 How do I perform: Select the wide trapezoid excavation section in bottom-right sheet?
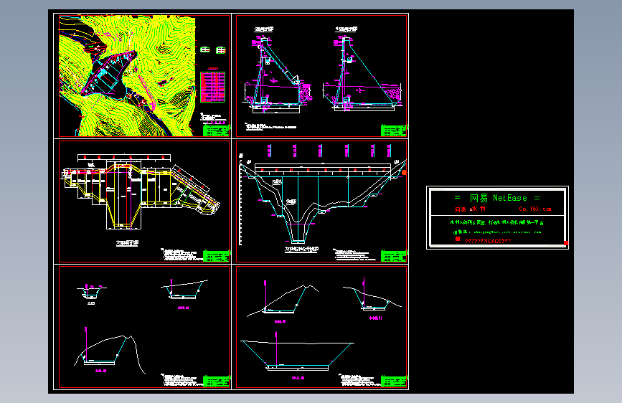click(x=298, y=356)
